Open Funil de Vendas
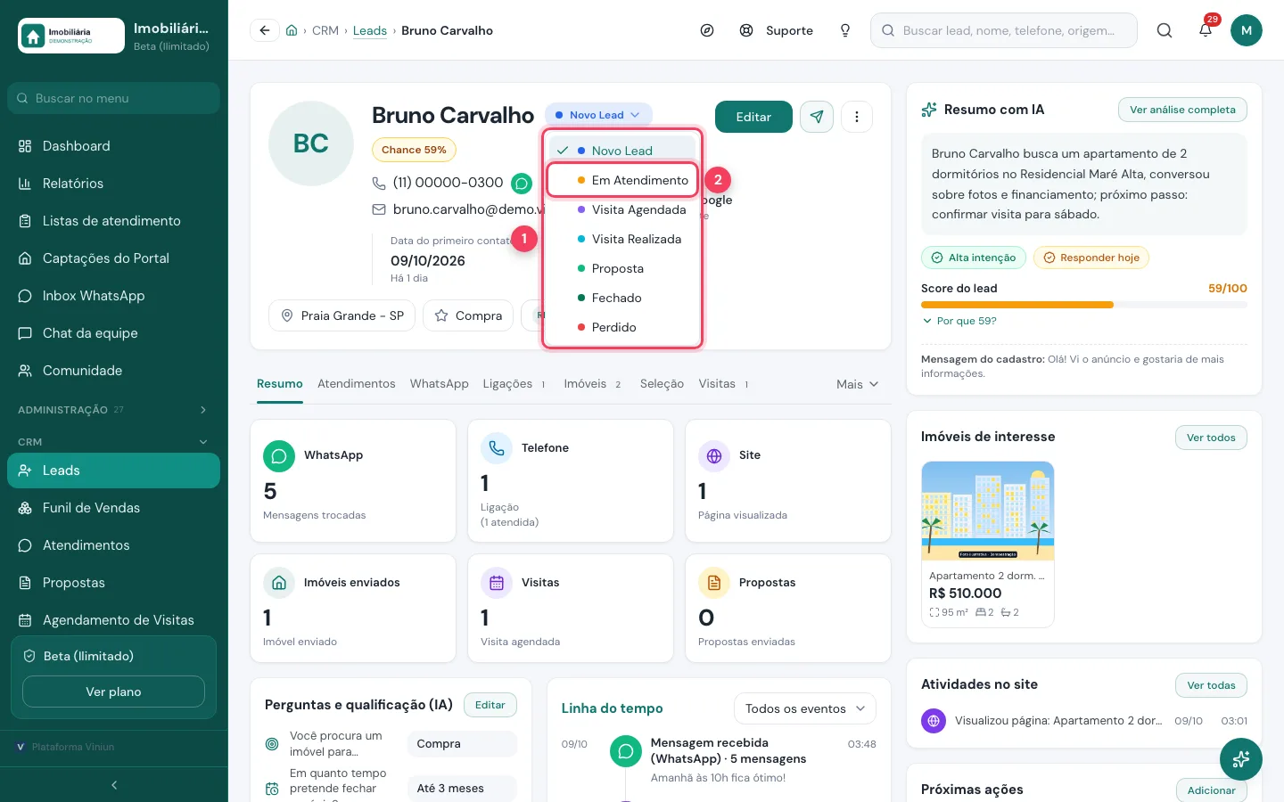1284x802 pixels. click(113, 508)
